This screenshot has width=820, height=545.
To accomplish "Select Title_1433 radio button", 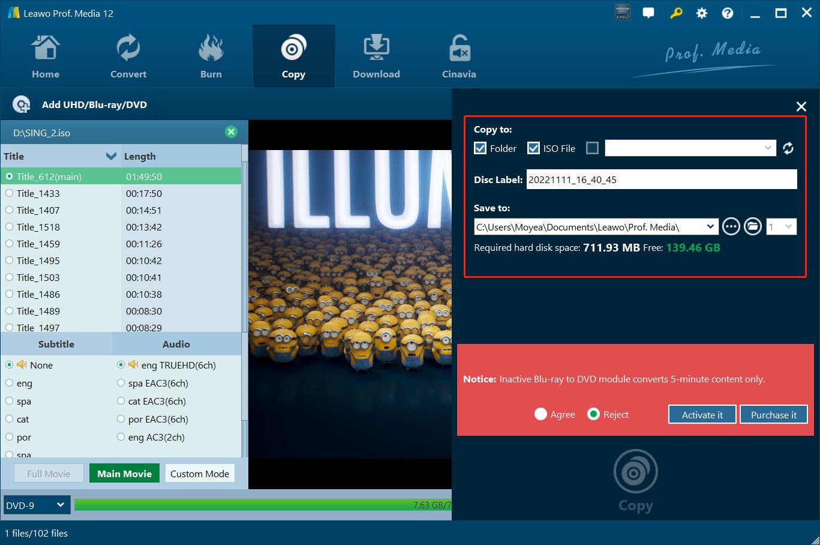I will point(9,193).
